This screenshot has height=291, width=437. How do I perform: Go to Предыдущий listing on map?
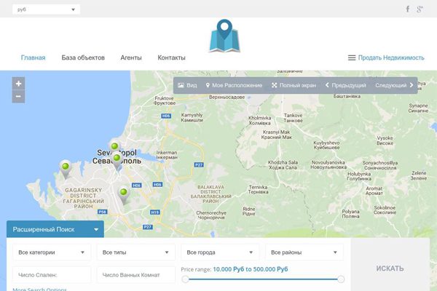345,85
